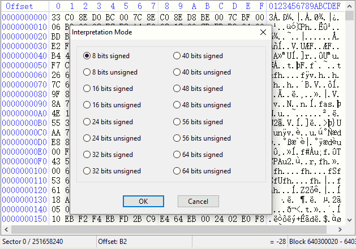The image size is (356, 249).
Task: Select 48 bits signed interpretation
Action: click(x=177, y=89)
